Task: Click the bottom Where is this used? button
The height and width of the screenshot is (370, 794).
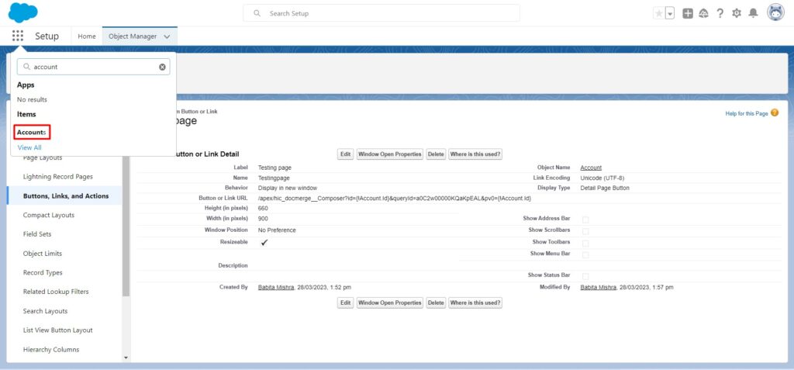Action: (475, 303)
